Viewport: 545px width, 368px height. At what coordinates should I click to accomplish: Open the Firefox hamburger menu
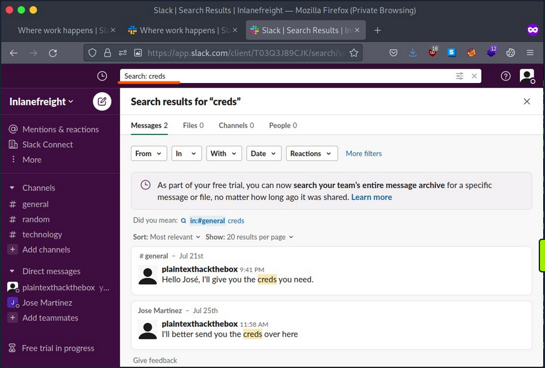point(530,53)
